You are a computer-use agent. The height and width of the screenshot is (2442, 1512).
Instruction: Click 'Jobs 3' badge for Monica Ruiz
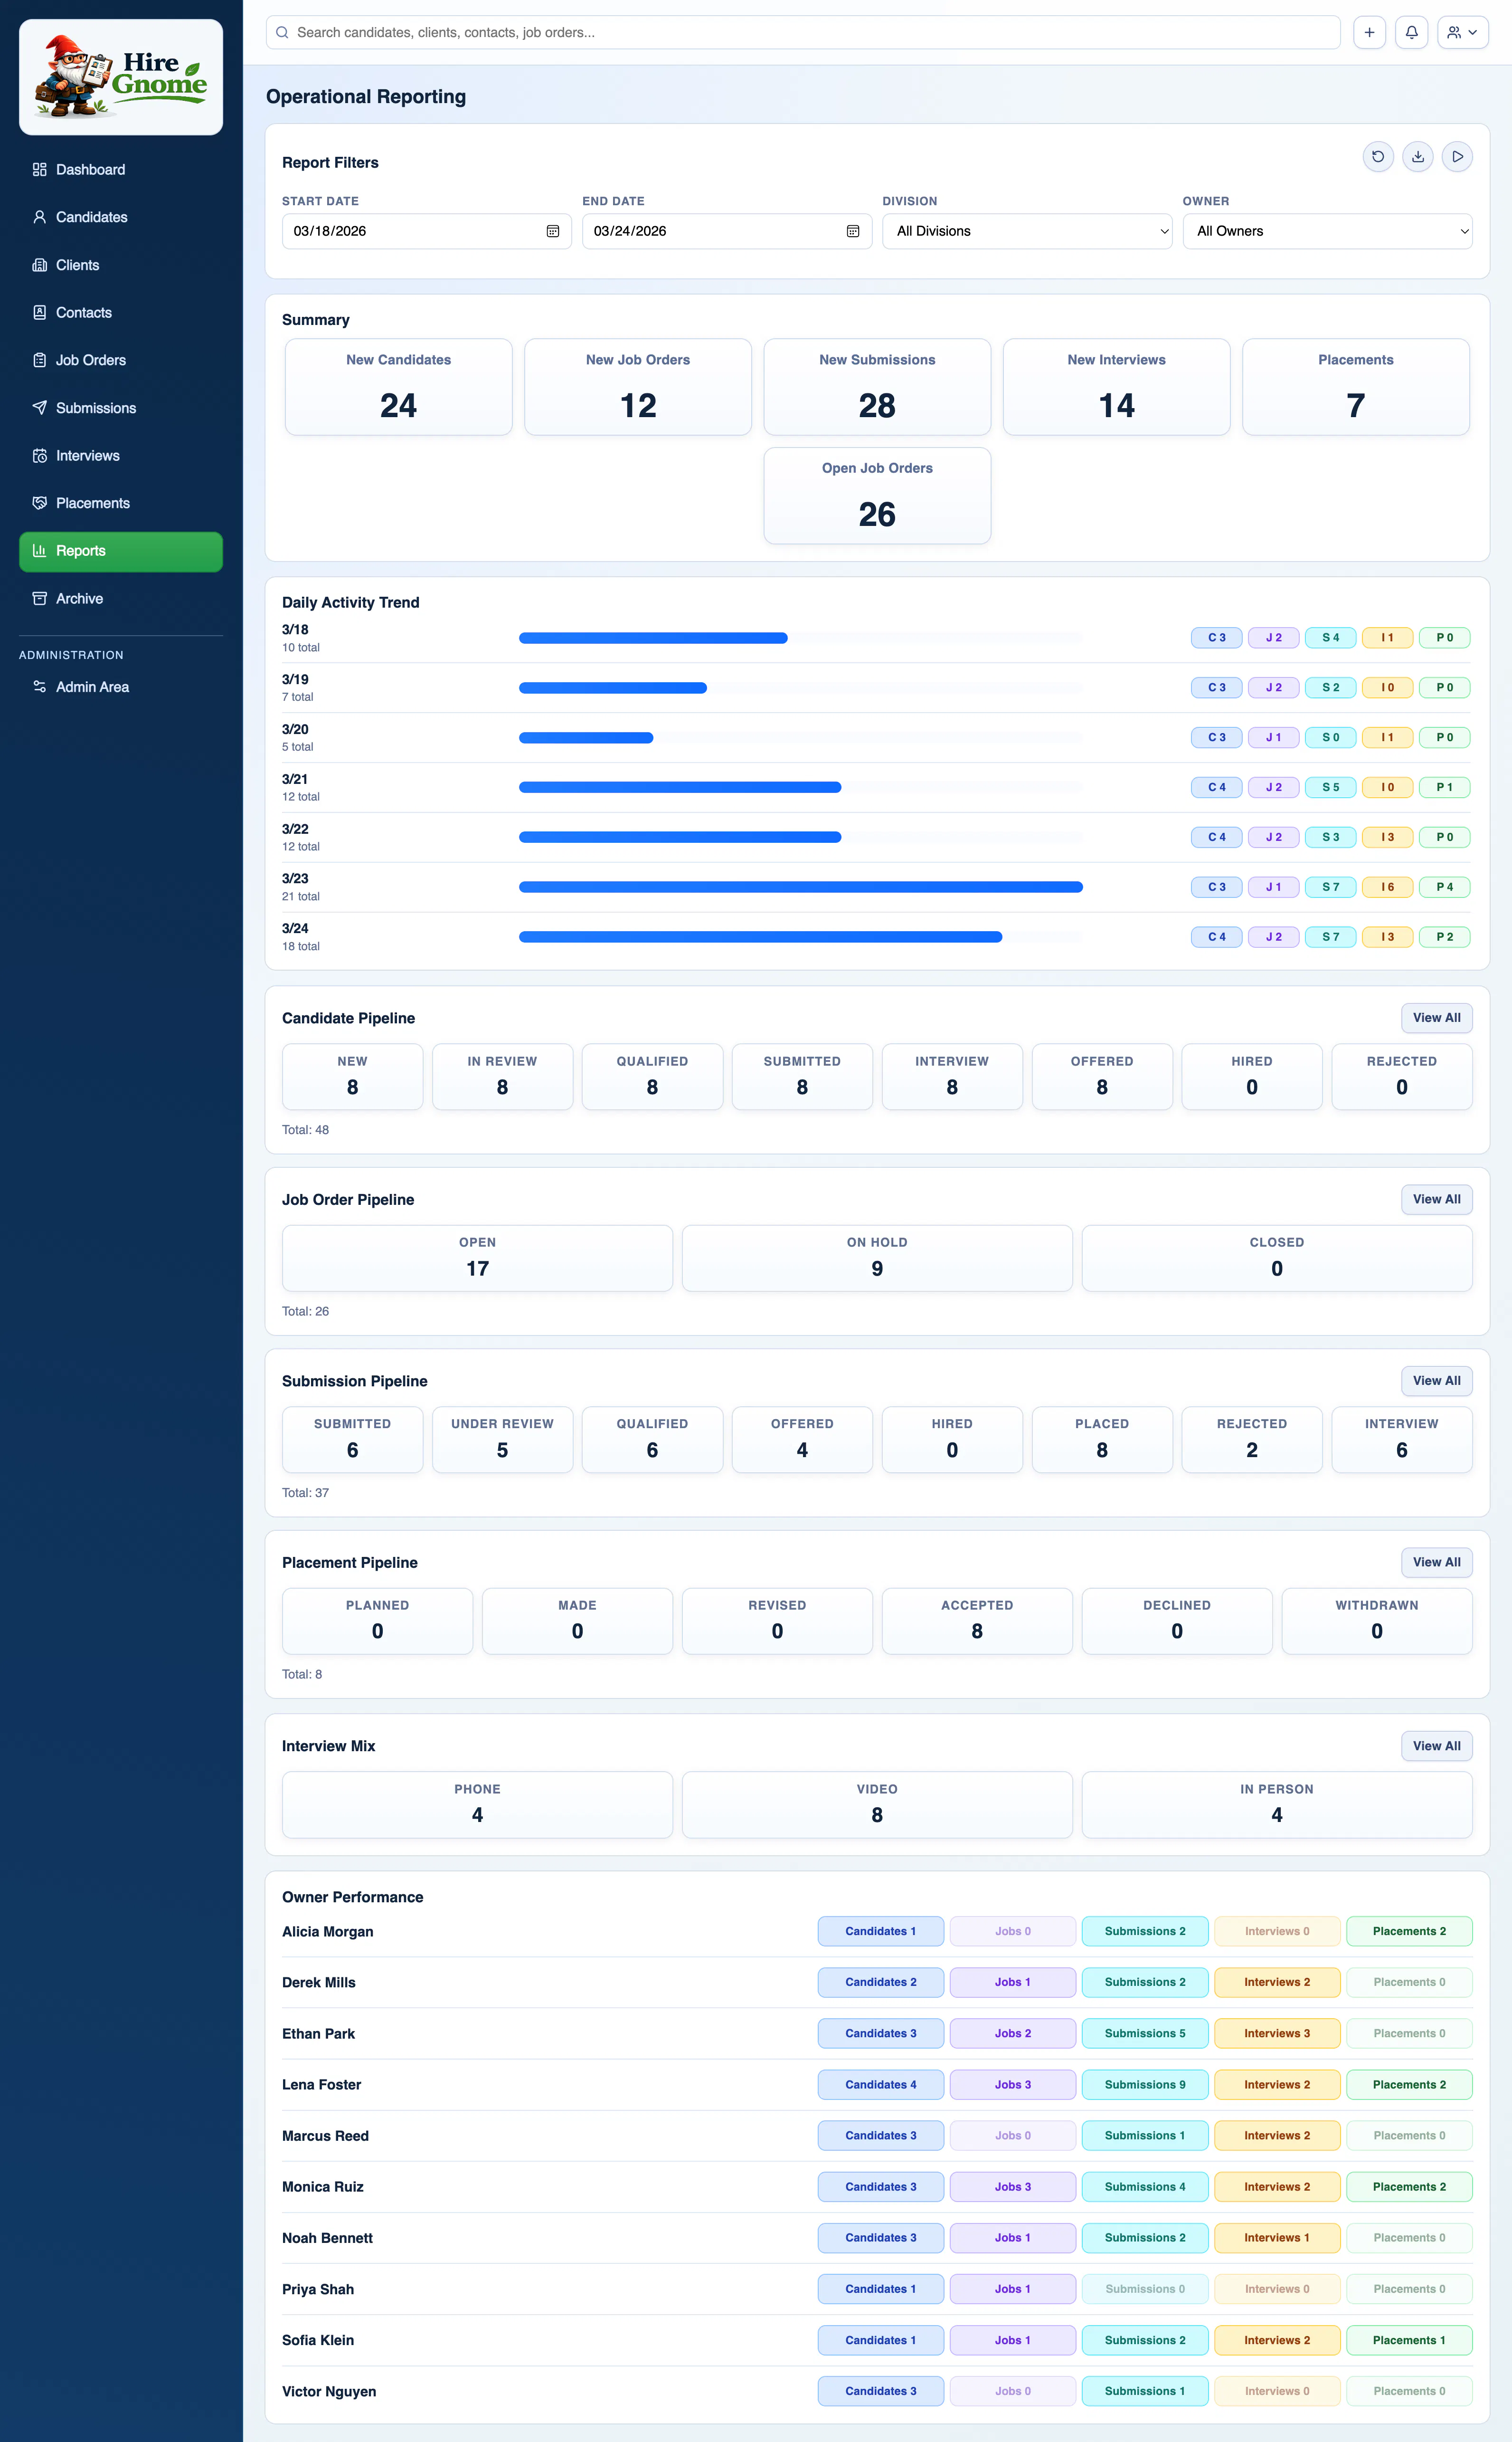click(1013, 2187)
